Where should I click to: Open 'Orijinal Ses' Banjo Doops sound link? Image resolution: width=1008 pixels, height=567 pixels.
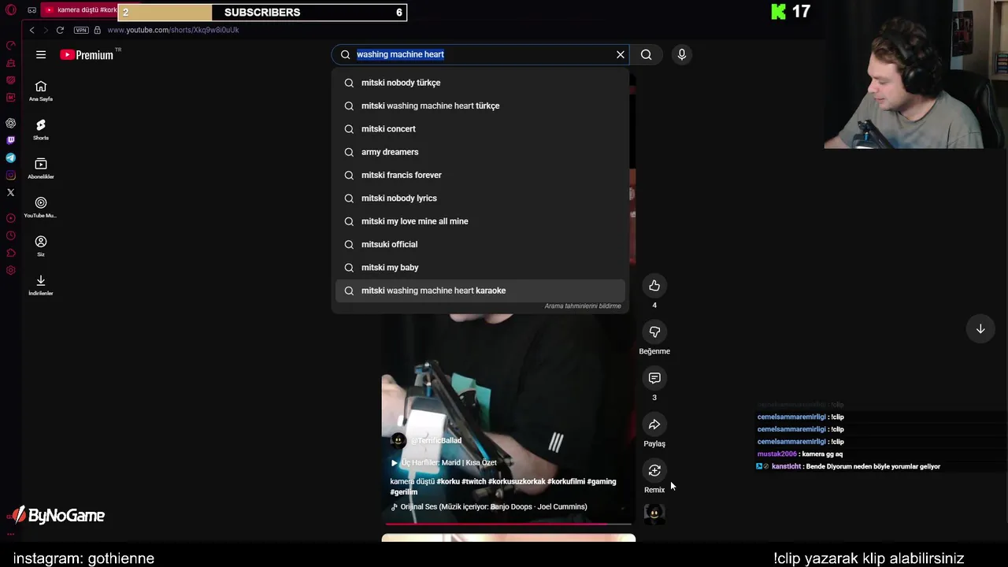(x=489, y=506)
